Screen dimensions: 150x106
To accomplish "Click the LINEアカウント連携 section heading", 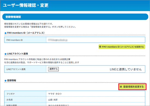I will 17,54.
